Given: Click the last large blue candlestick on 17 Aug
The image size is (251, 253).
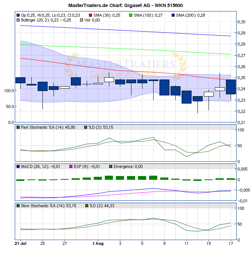Looking at the screenshot, I should [231, 87].
